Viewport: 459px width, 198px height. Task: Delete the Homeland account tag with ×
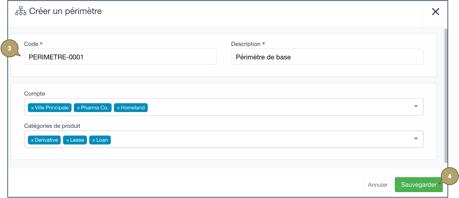click(x=118, y=108)
